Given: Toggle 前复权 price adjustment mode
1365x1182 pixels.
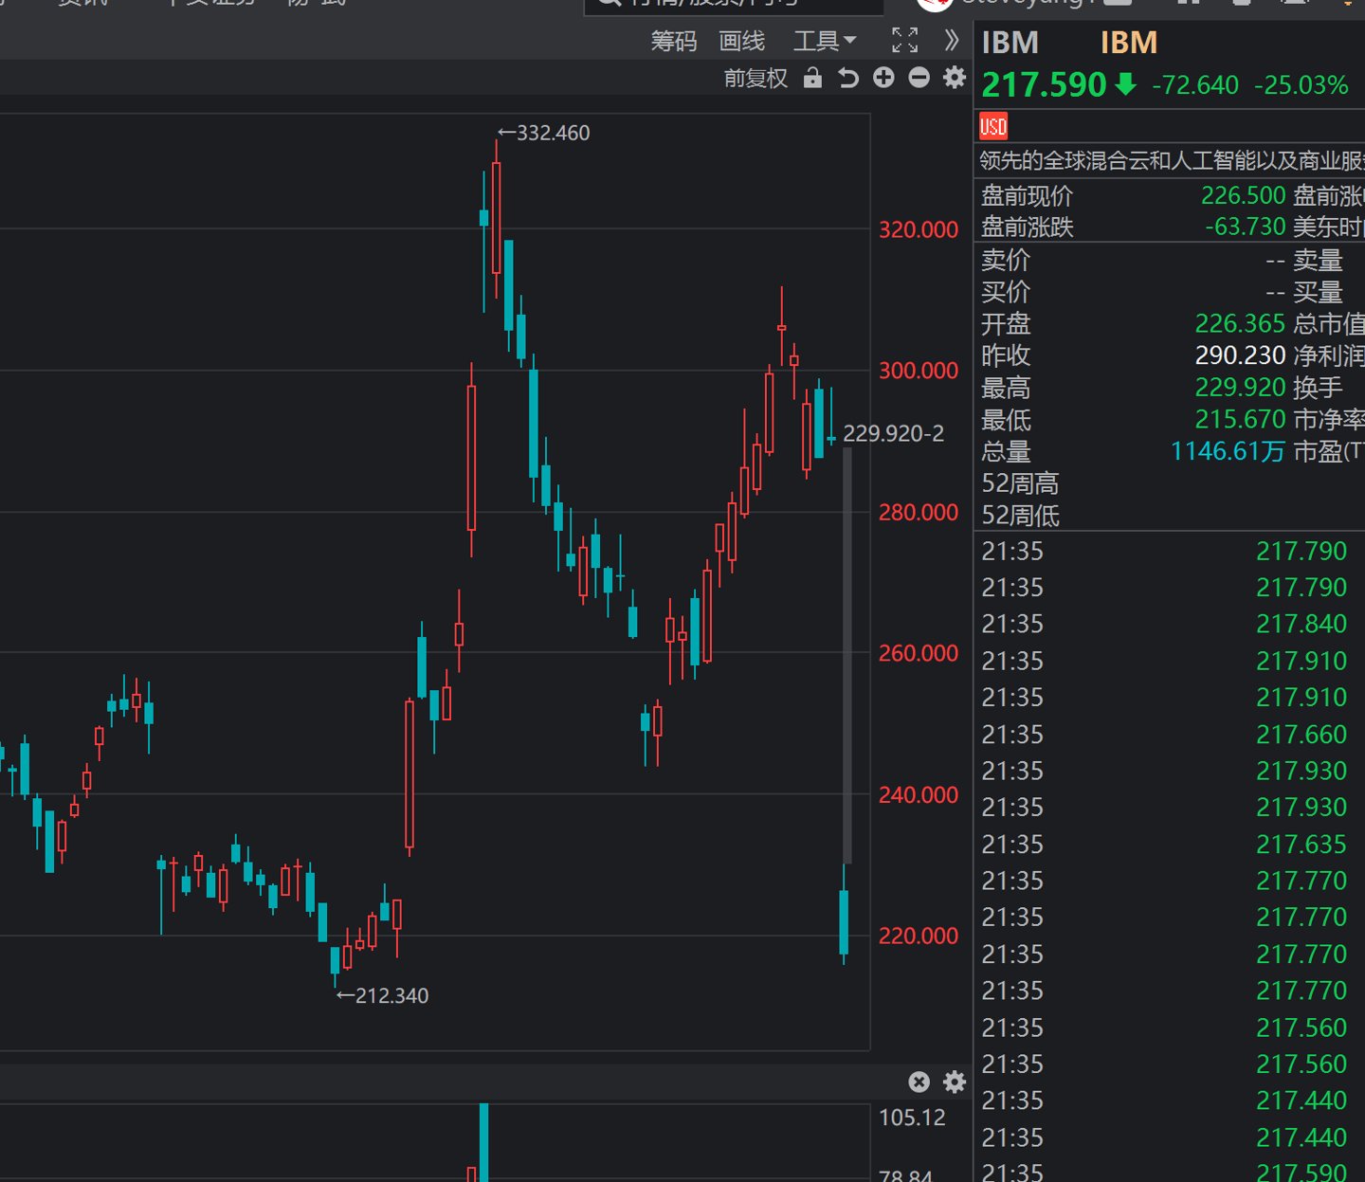Looking at the screenshot, I should point(756,78).
